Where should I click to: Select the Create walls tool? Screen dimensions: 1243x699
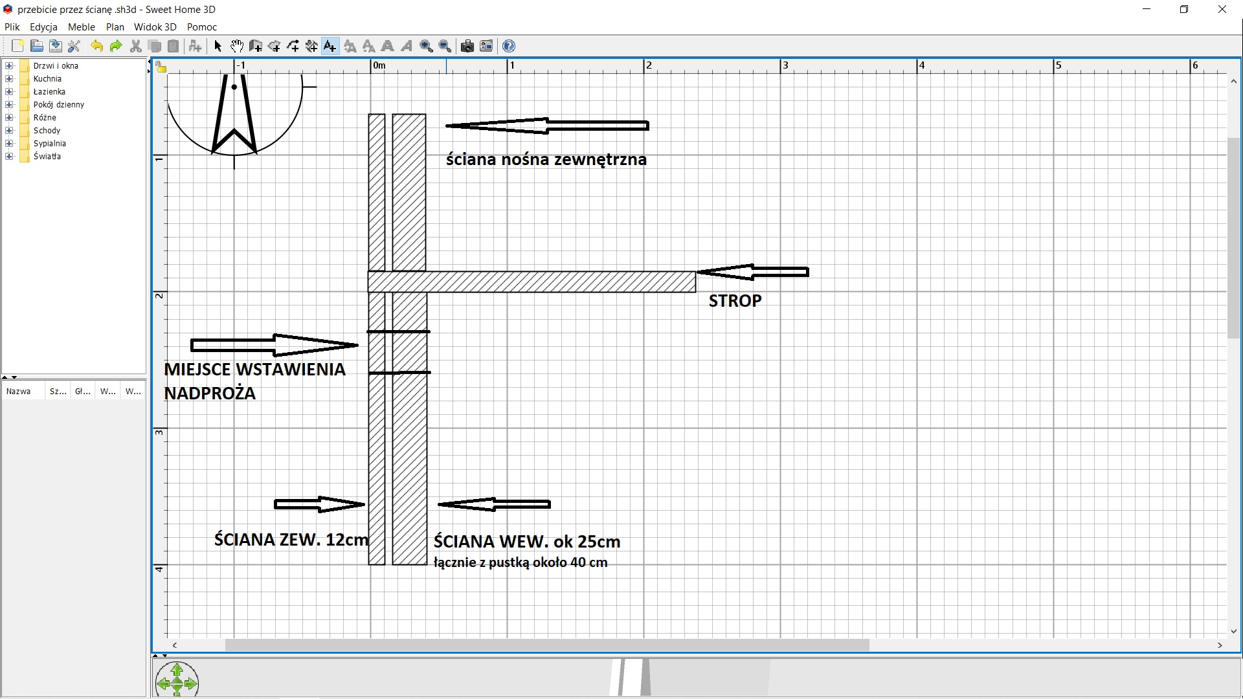255,46
